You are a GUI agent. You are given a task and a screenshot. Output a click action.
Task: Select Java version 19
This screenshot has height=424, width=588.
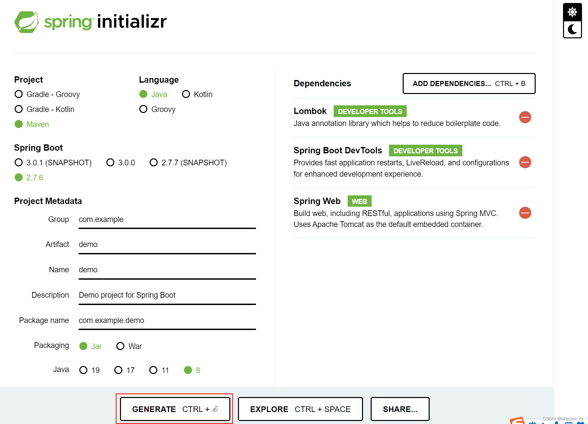coord(90,370)
